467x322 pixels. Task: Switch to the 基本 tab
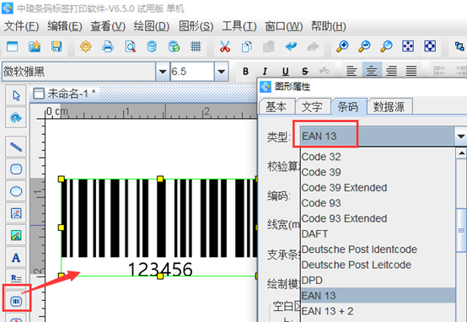(276, 107)
